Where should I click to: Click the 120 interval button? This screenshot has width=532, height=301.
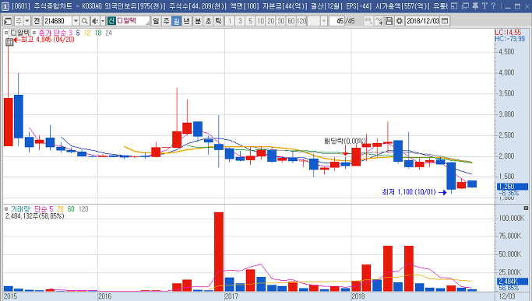301,21
